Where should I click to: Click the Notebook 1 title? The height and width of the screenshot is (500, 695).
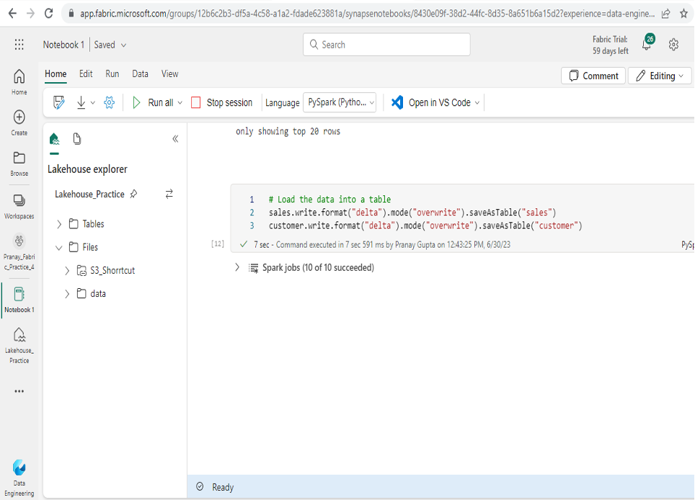tap(63, 45)
